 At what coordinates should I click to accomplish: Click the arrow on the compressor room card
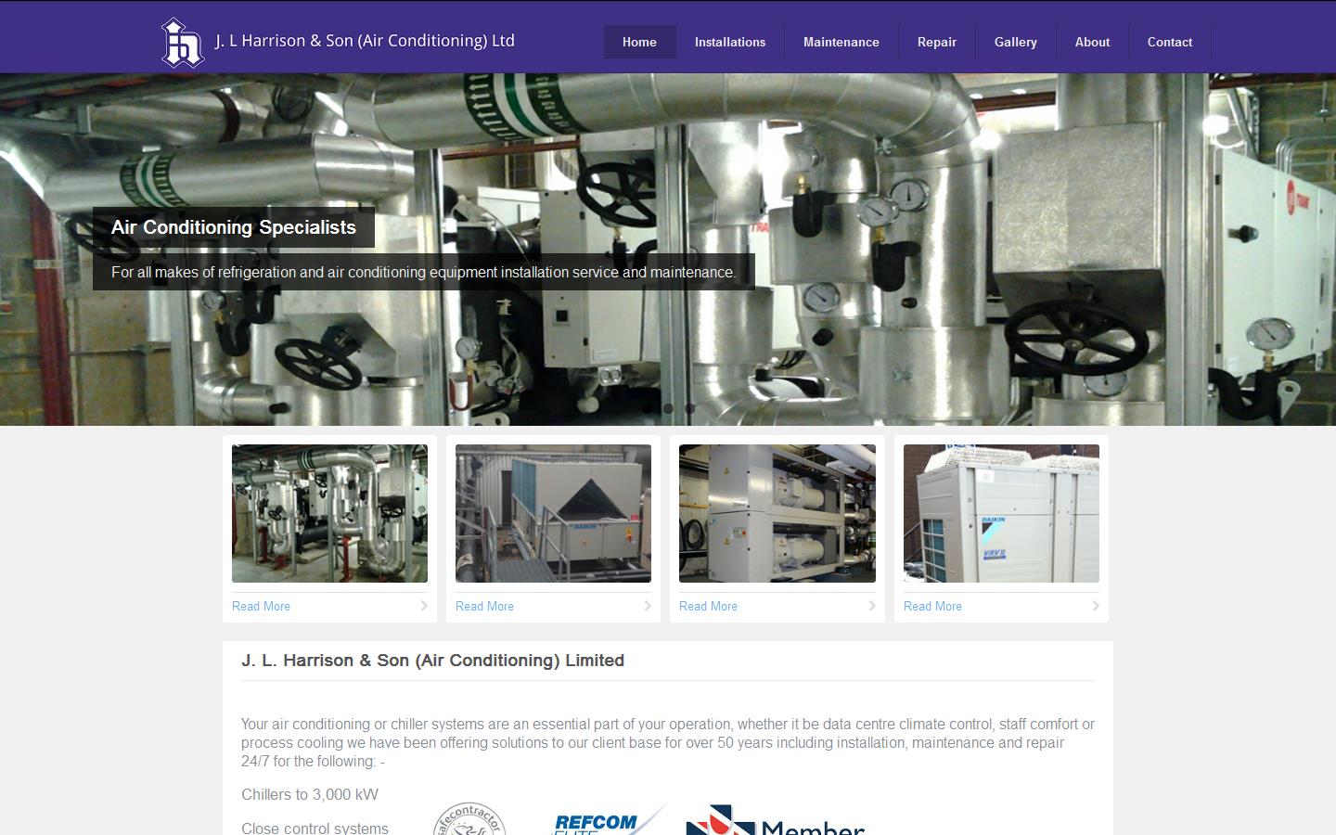(872, 606)
